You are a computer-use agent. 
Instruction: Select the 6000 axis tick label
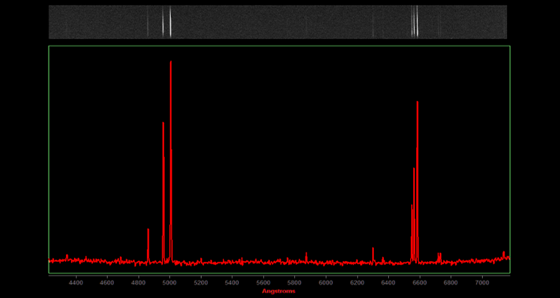click(x=326, y=282)
